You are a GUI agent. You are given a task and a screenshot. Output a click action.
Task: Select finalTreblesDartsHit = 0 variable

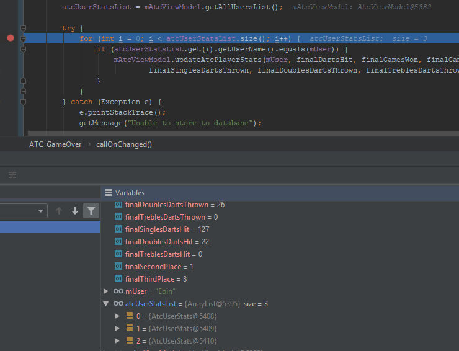[164, 254]
